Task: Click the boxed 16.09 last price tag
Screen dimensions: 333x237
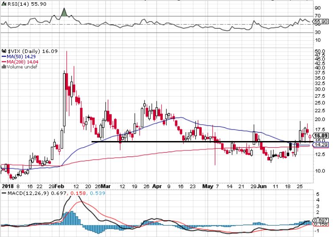Action: [x=321, y=136]
